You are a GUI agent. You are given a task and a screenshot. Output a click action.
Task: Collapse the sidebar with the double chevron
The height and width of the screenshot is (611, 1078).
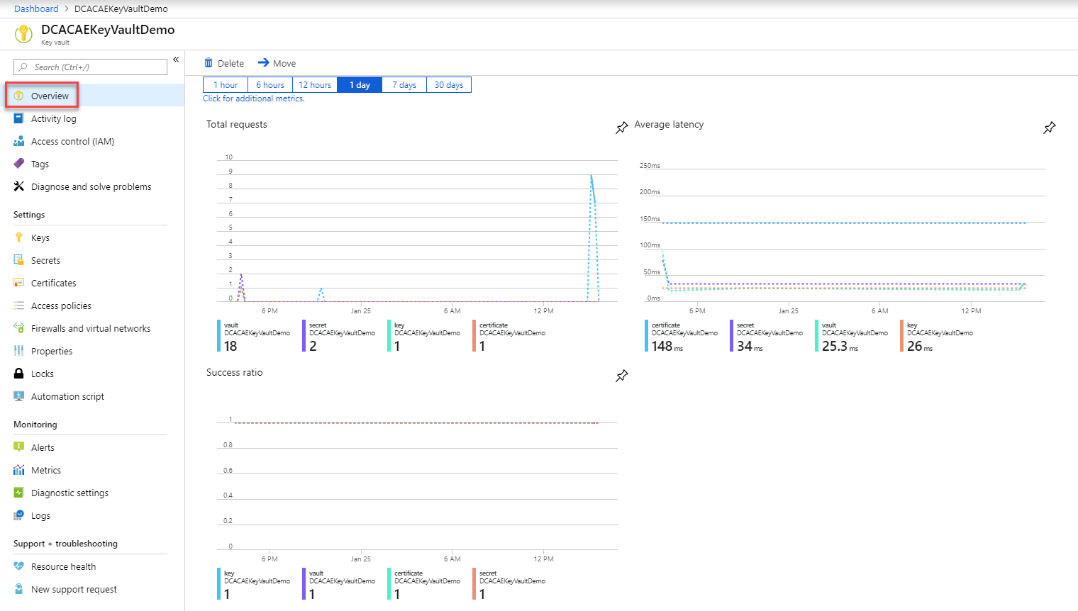coord(176,60)
